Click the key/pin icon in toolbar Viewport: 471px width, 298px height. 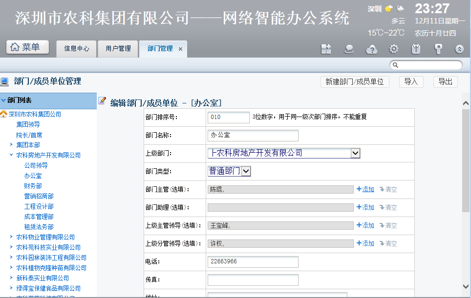(438, 49)
